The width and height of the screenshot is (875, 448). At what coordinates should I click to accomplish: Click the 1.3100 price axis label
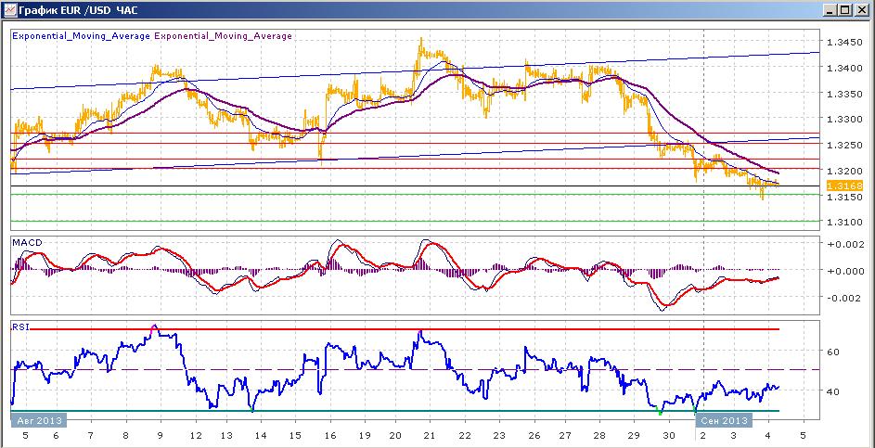tap(844, 222)
